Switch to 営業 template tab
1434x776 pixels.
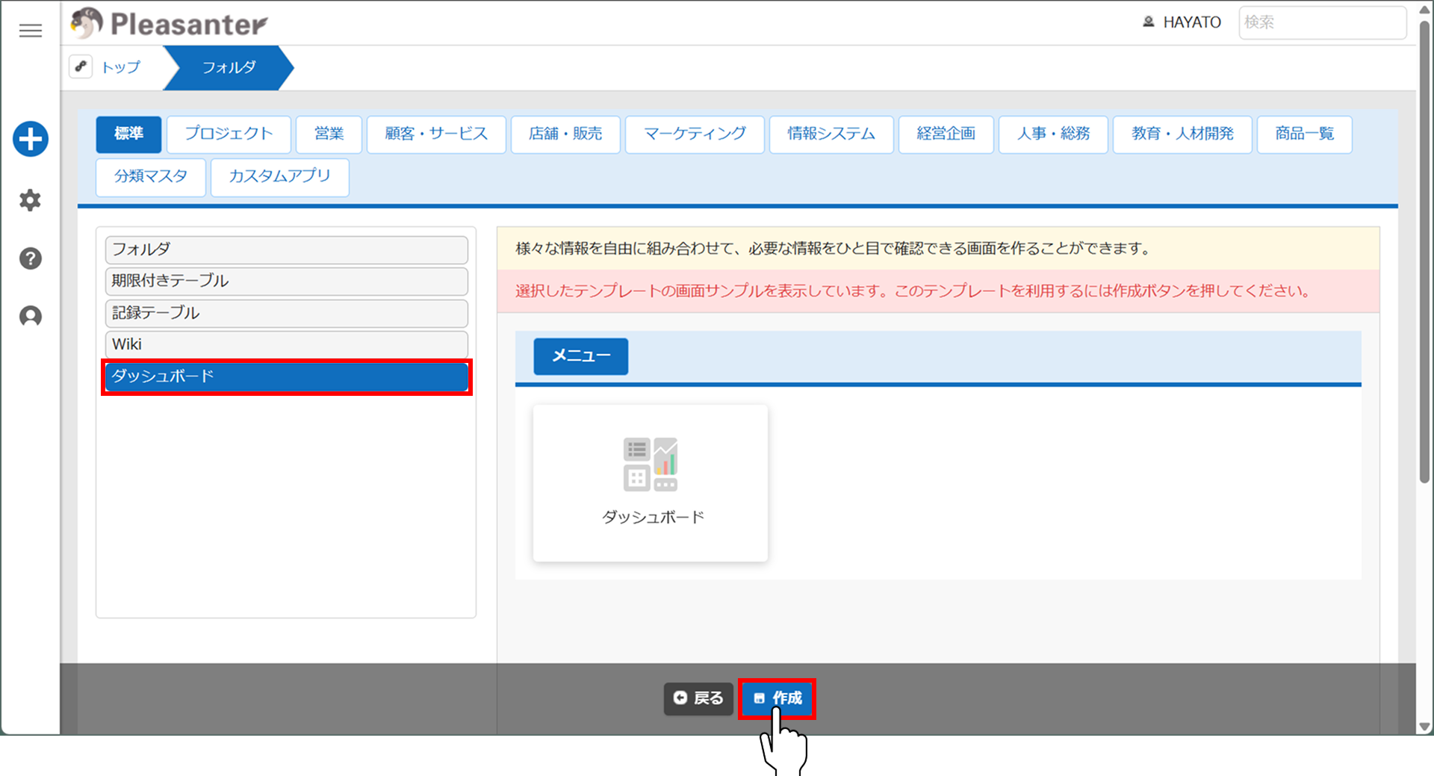point(329,134)
